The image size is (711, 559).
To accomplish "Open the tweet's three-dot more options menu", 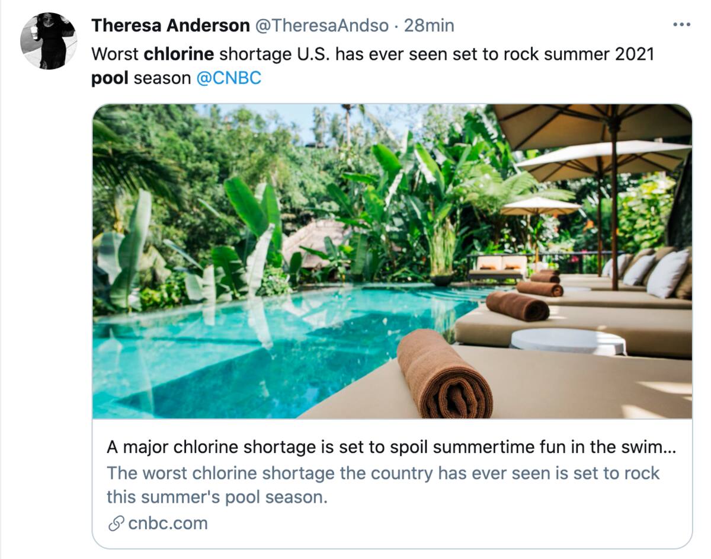I will pyautogui.click(x=682, y=25).
